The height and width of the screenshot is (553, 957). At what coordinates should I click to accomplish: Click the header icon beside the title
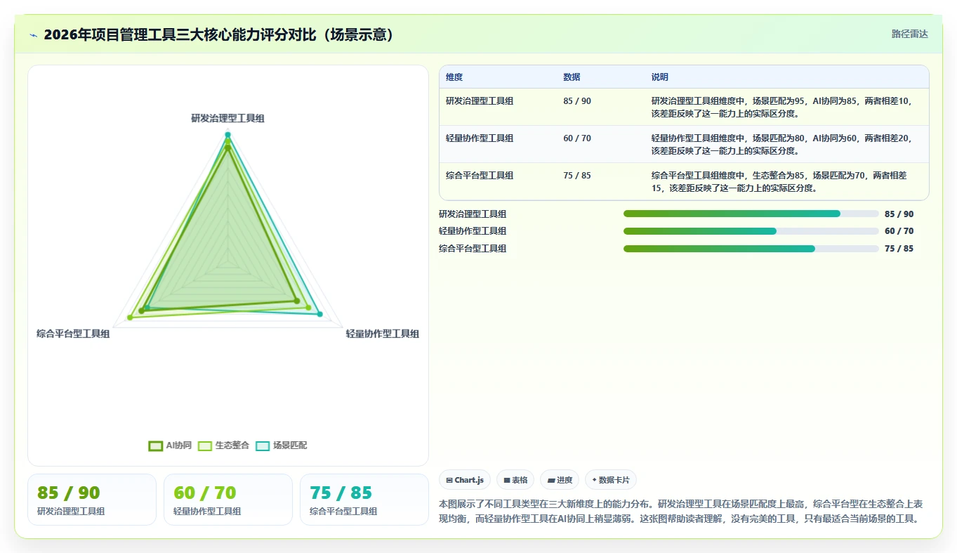[34, 35]
